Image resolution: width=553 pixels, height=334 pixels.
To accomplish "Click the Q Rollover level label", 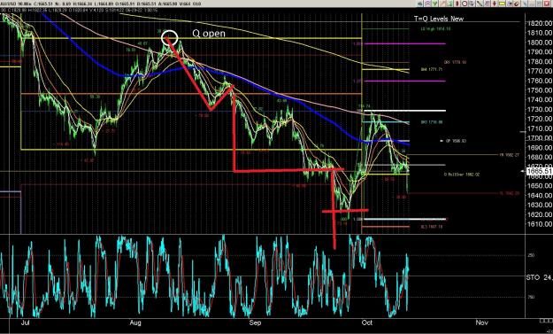I will click(x=462, y=174).
